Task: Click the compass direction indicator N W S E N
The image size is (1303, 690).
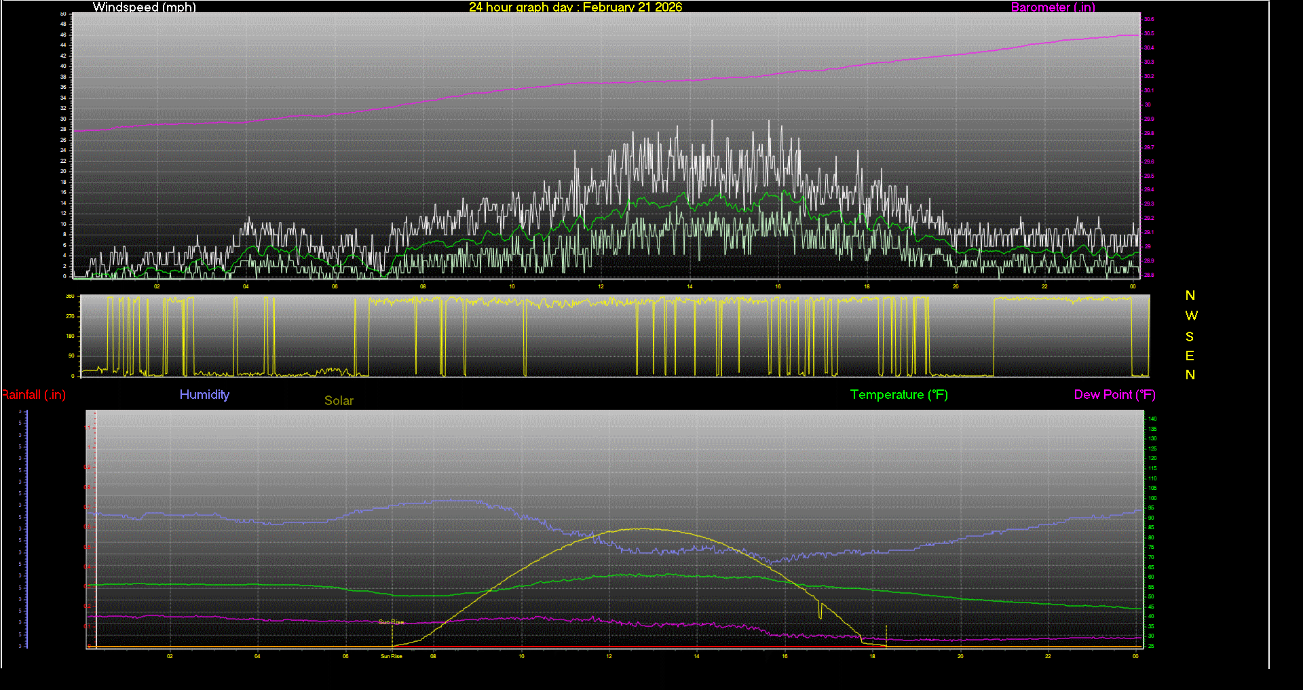Action: [x=1190, y=336]
